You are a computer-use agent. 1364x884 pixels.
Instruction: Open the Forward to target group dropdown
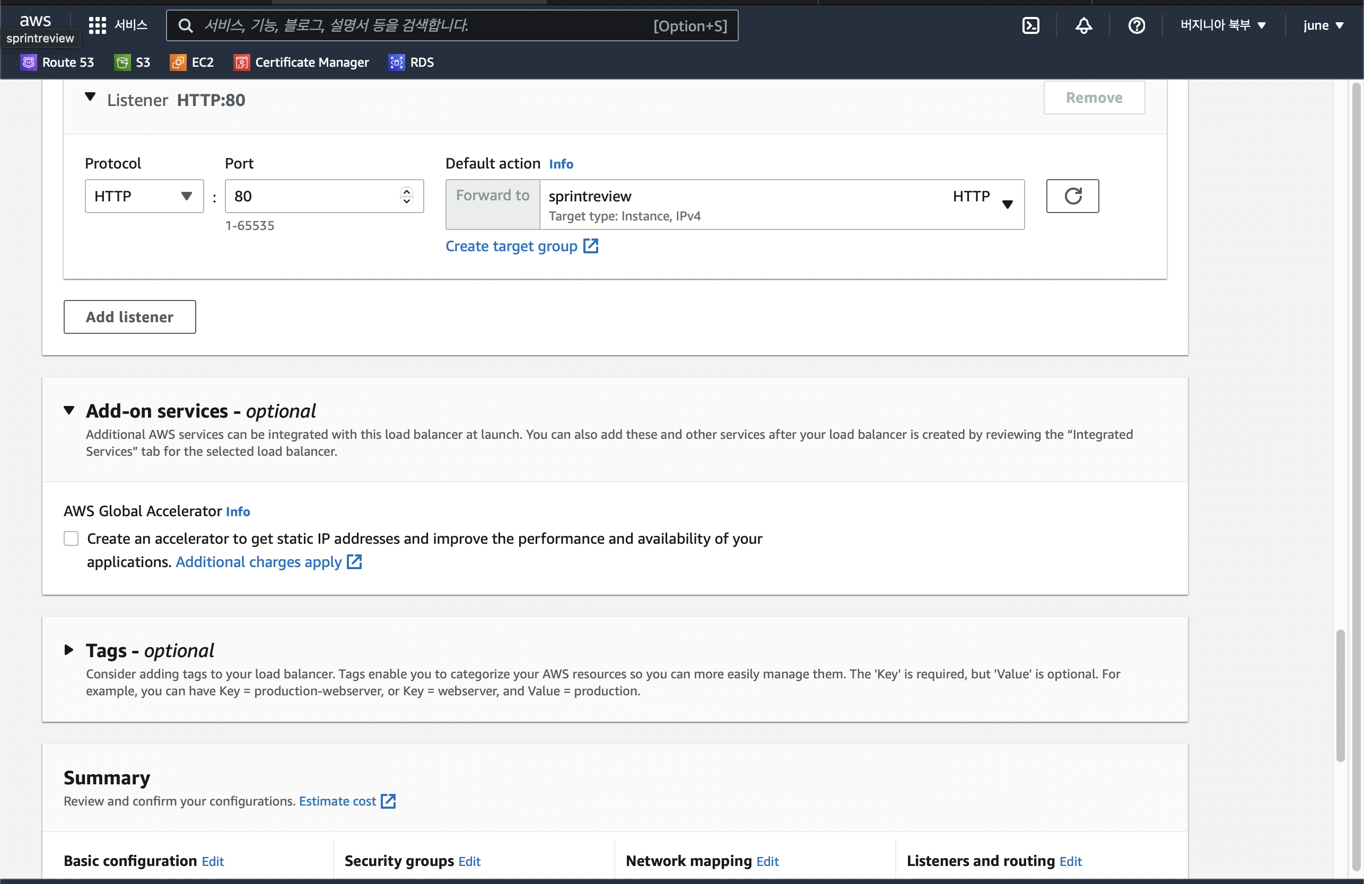click(x=782, y=205)
